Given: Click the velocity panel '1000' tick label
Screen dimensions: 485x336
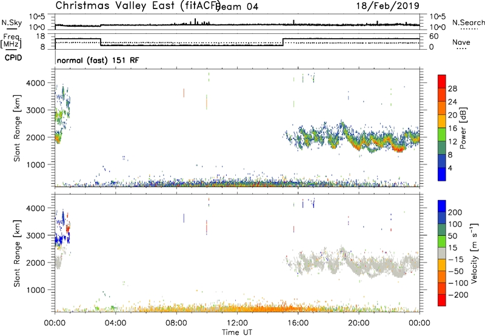Looking at the screenshot, I should (x=36, y=290).
